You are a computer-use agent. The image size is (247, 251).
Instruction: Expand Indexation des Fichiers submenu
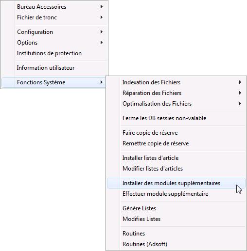176,82
